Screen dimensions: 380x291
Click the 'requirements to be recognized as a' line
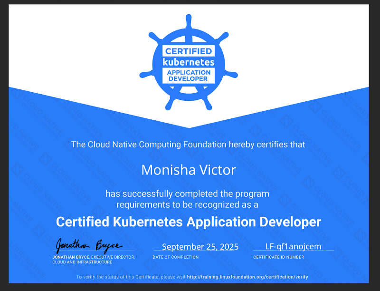[187, 204]
